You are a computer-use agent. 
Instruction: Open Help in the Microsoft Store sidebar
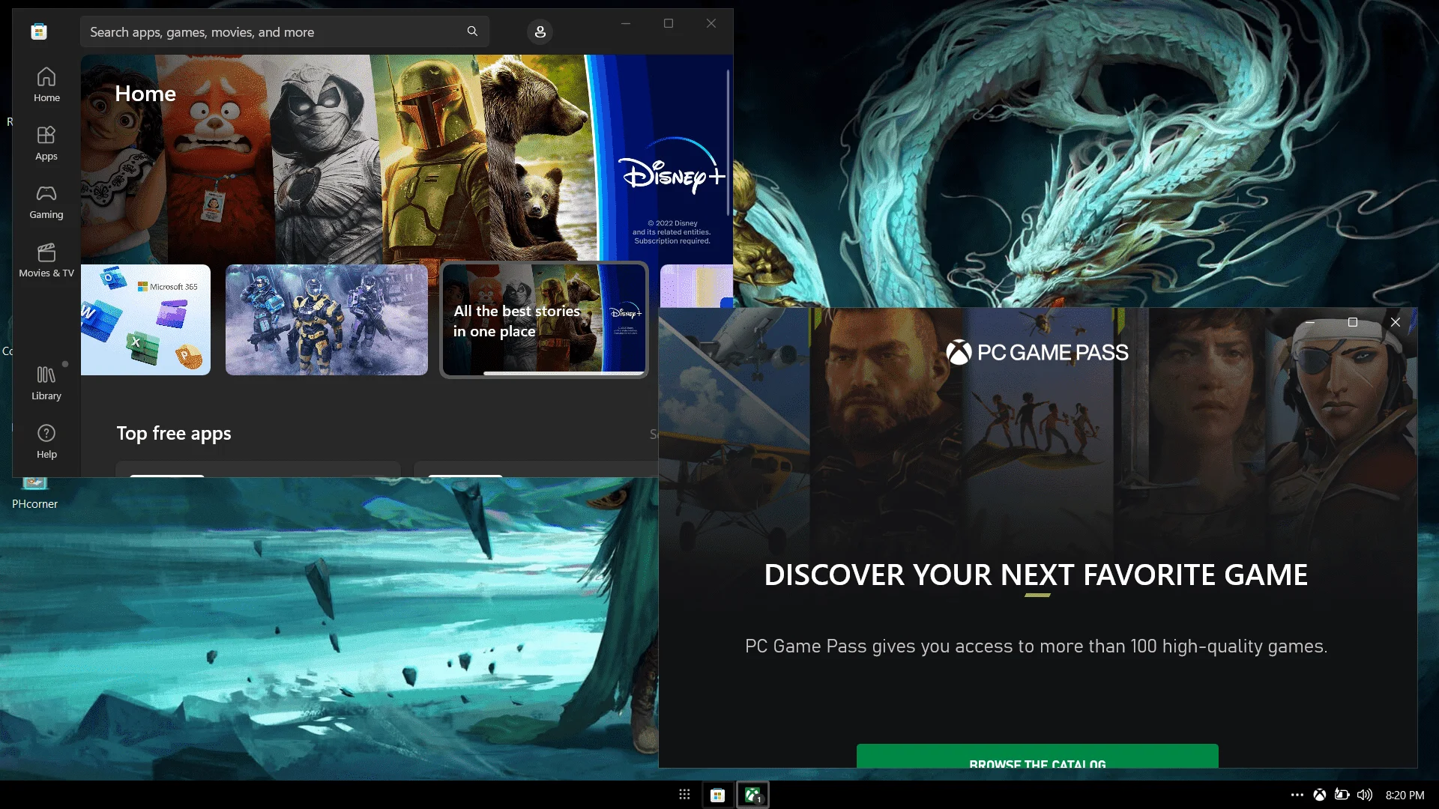point(46,440)
